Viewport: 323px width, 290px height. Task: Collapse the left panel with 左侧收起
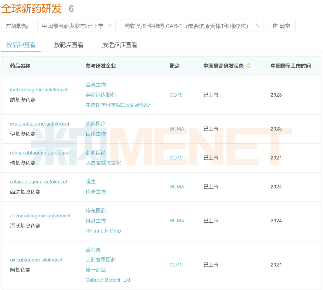17,26
